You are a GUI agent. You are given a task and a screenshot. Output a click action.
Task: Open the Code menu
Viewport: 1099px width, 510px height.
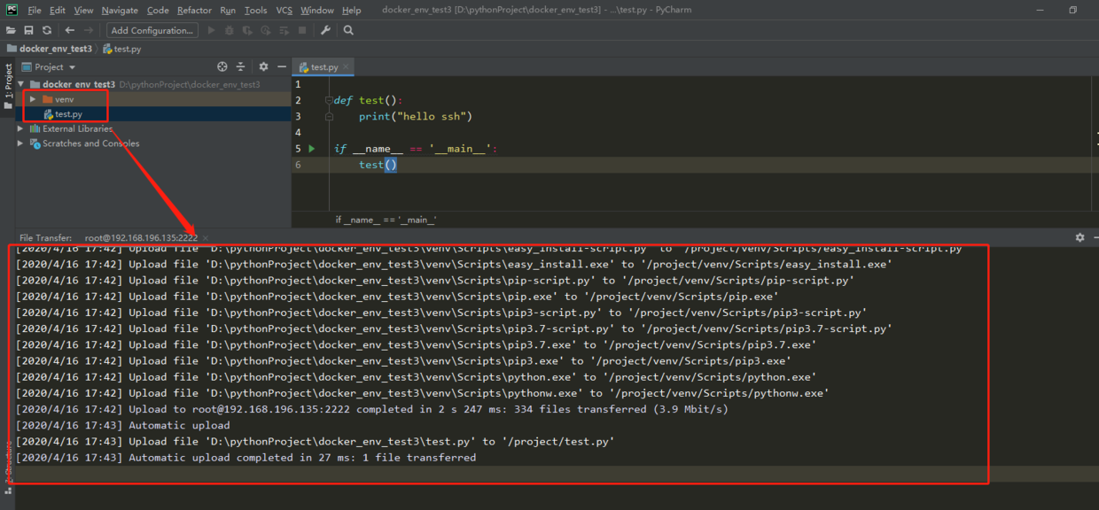[x=158, y=11]
